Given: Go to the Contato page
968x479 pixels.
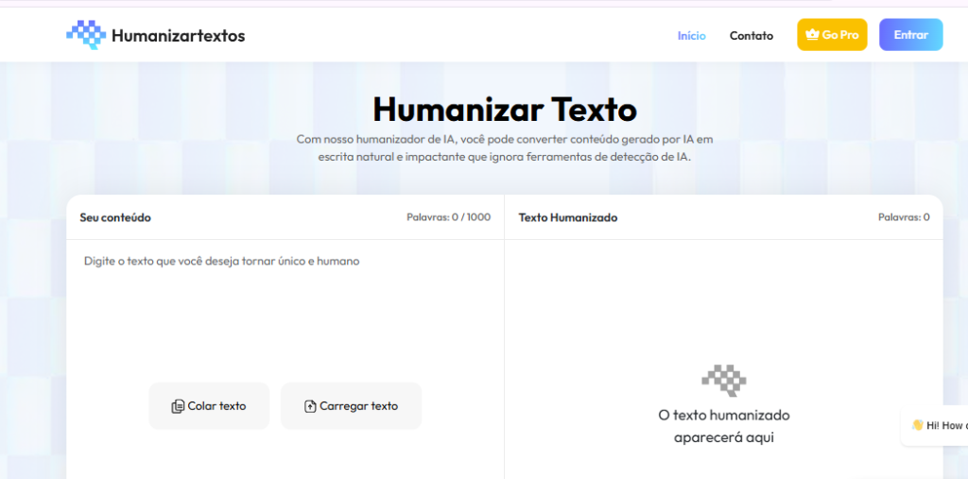Looking at the screenshot, I should click(751, 36).
